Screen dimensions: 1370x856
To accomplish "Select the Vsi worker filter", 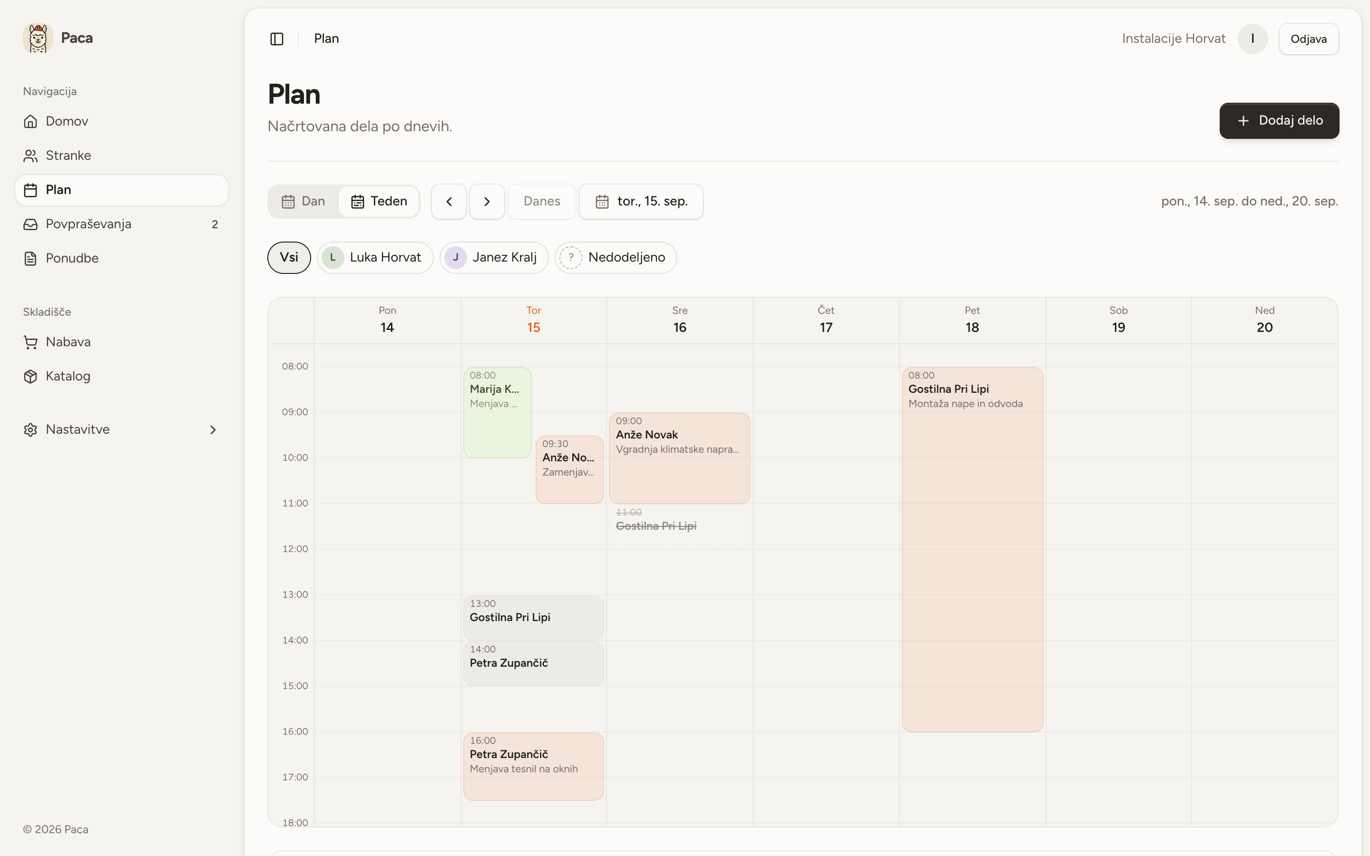I will click(289, 258).
